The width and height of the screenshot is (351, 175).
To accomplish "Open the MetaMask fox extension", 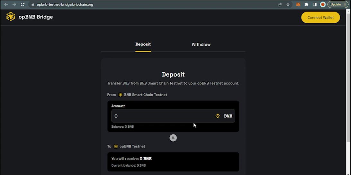I will 298,4.
